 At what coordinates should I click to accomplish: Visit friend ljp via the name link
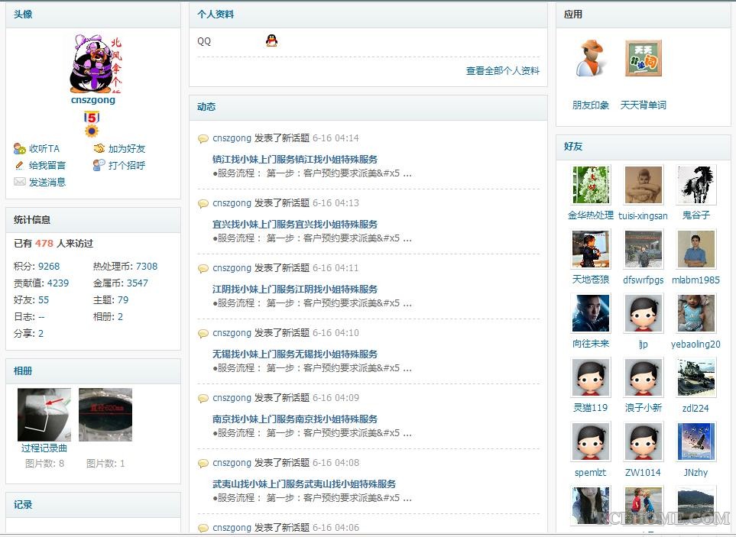(643, 345)
